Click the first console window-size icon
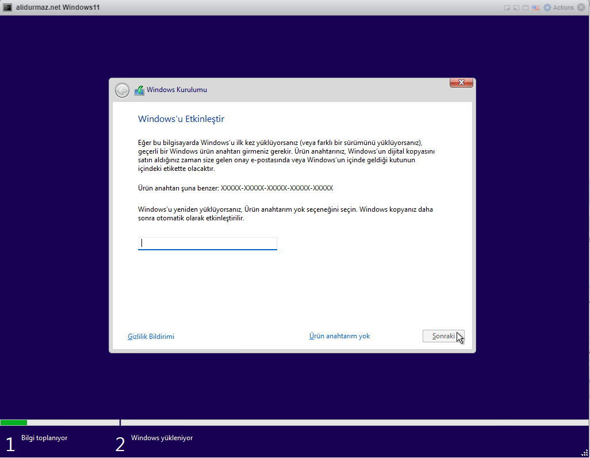This screenshot has width=590, height=458. [507, 8]
